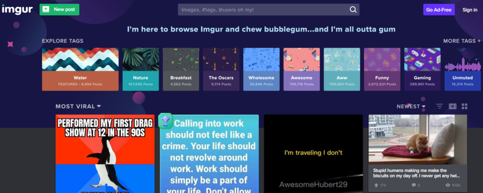Image resolution: width=483 pixels, height=193 pixels.
Task: Expand More Tags
Action: click(x=462, y=41)
